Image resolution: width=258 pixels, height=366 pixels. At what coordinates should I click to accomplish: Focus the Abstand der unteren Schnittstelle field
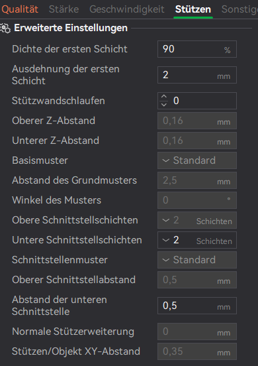pos(197,306)
